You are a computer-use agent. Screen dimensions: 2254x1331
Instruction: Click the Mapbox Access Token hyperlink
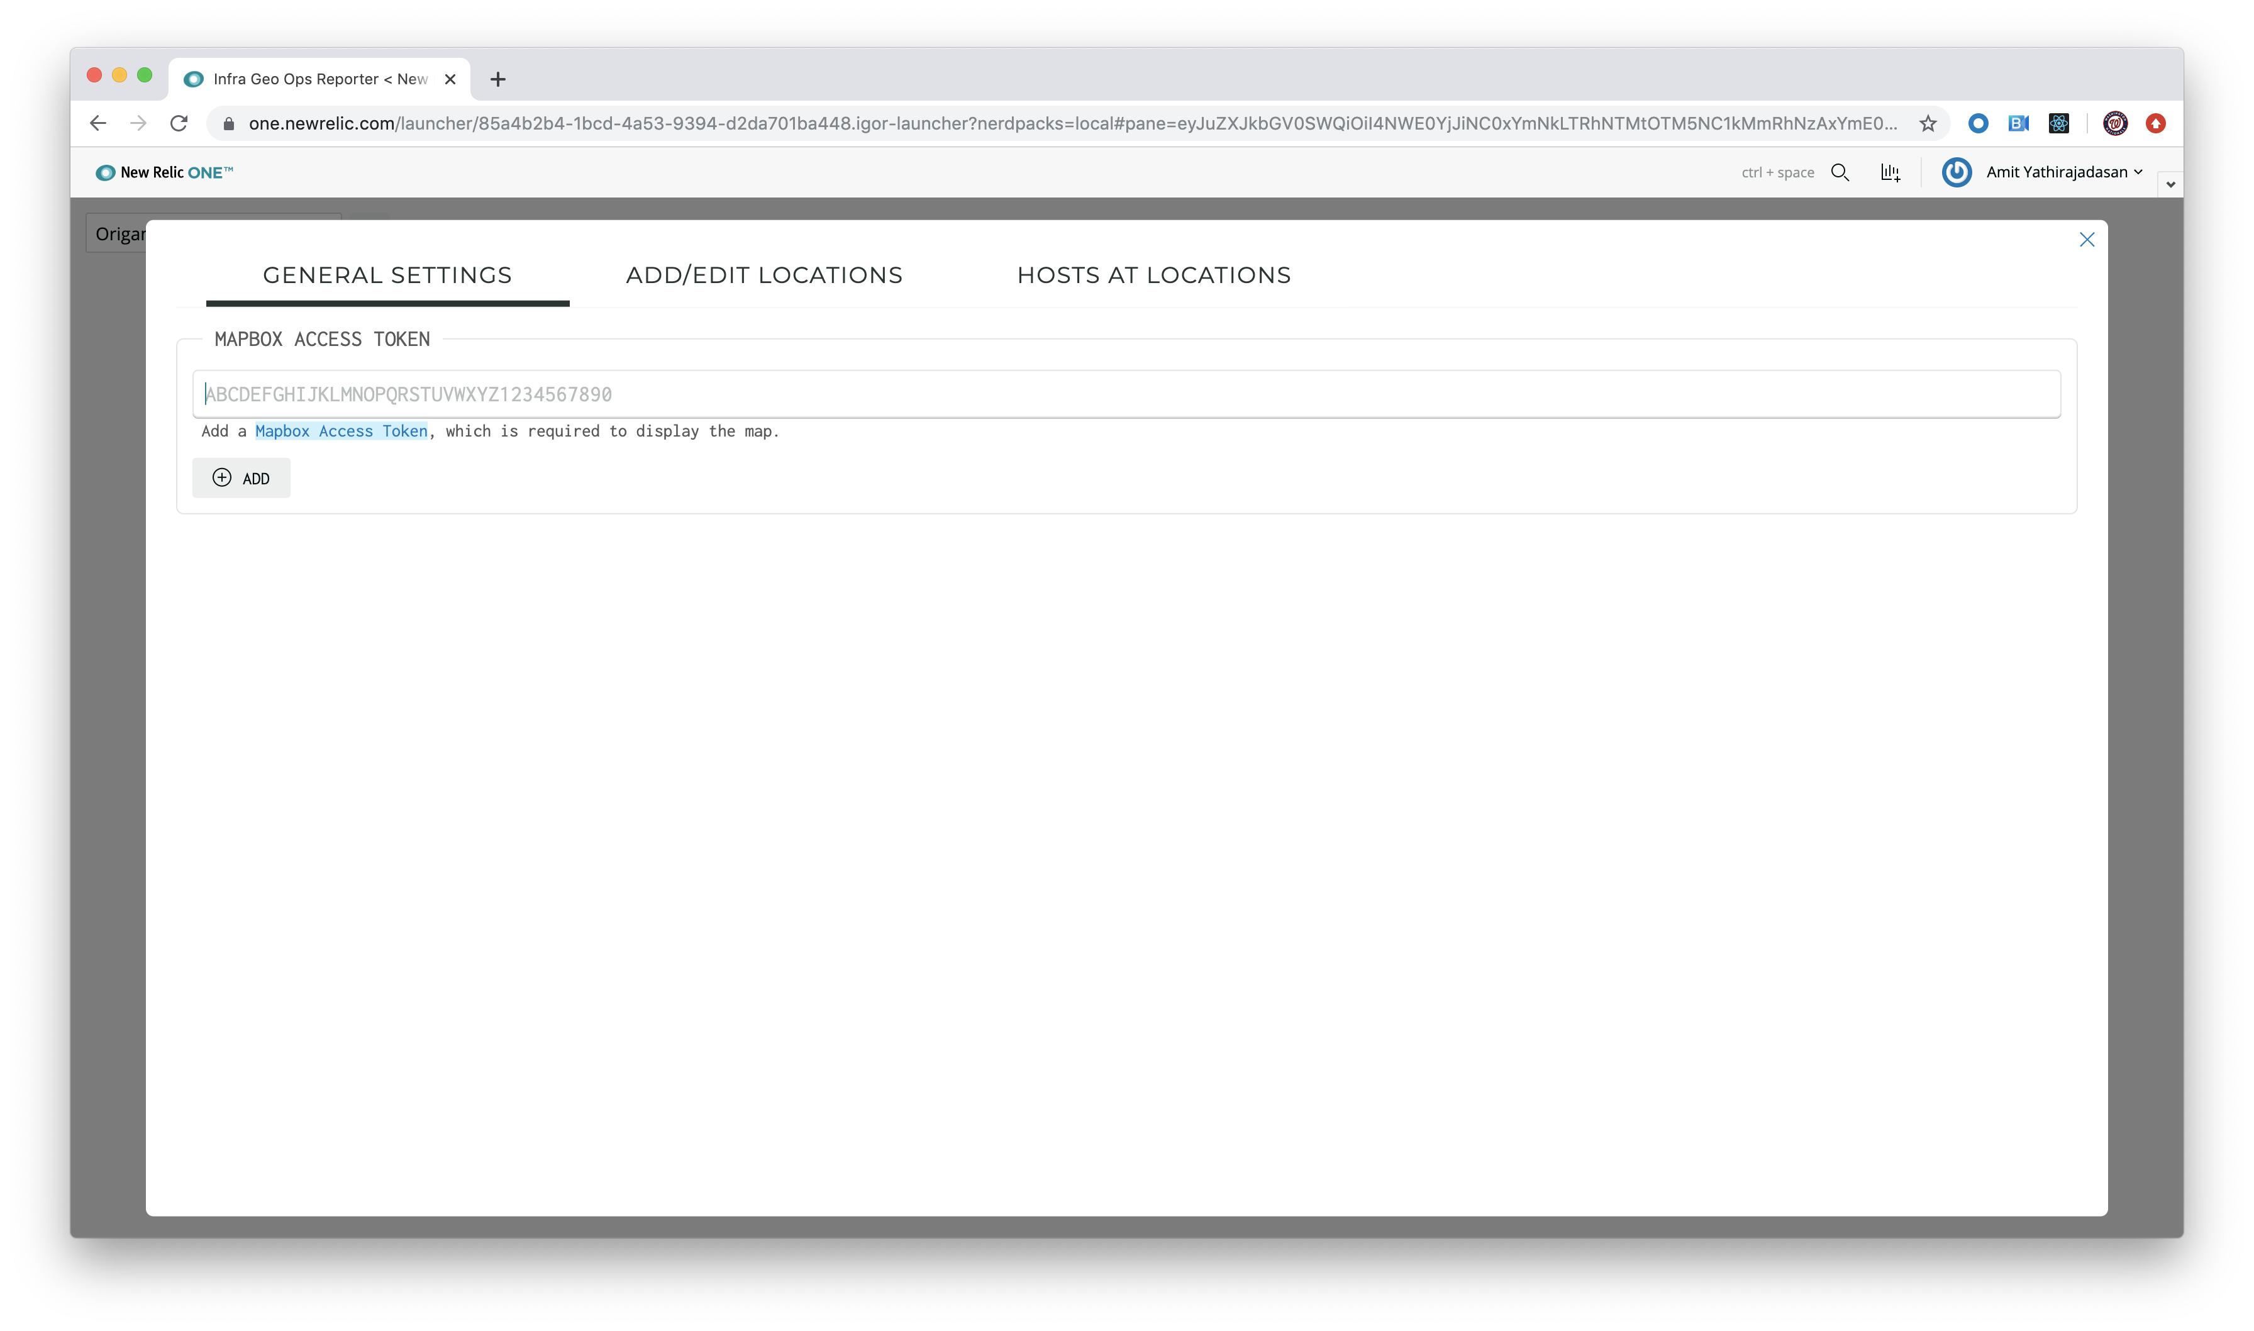(x=341, y=430)
